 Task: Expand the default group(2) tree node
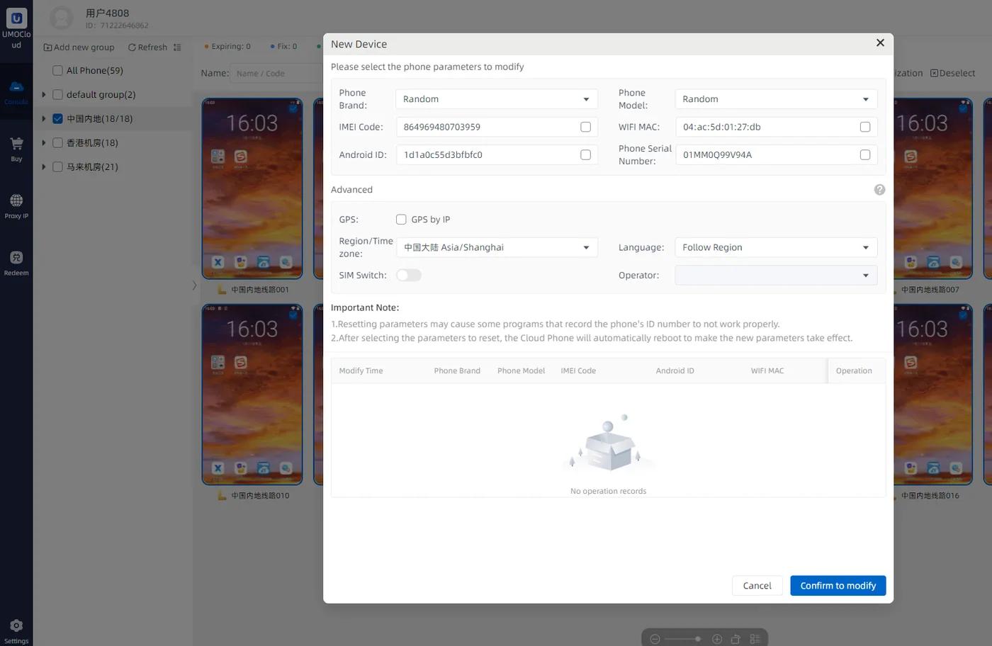coord(44,94)
